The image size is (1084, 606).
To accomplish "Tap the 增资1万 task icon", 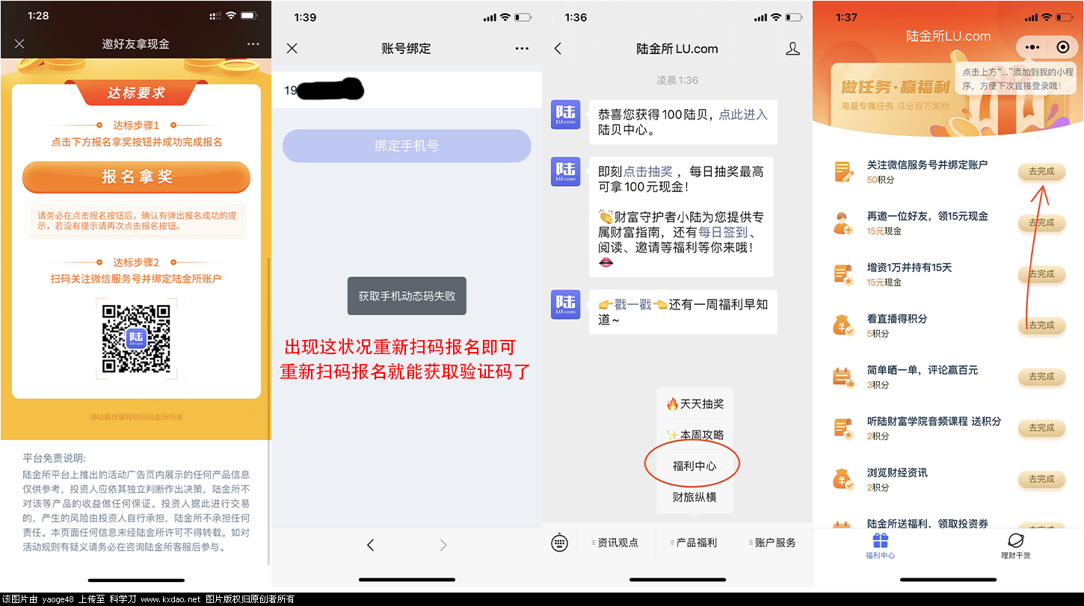I will click(x=844, y=274).
